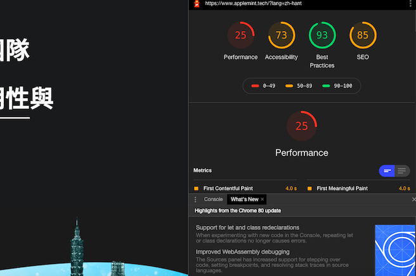416x276 pixels.
Task: Click the What's New blue thumbnail image
Action: pos(394,249)
